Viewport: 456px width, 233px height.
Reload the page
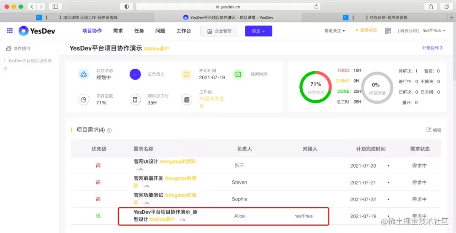point(316,6)
